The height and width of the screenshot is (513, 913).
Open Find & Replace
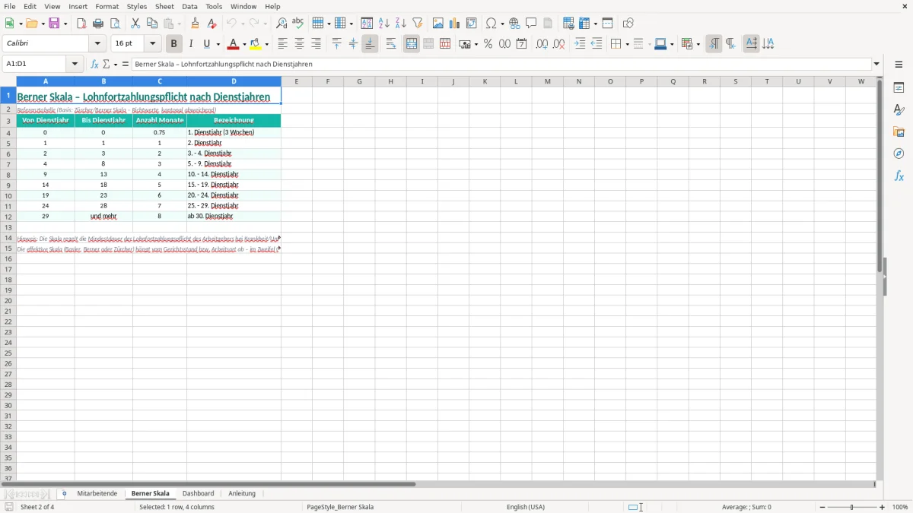[x=282, y=24]
